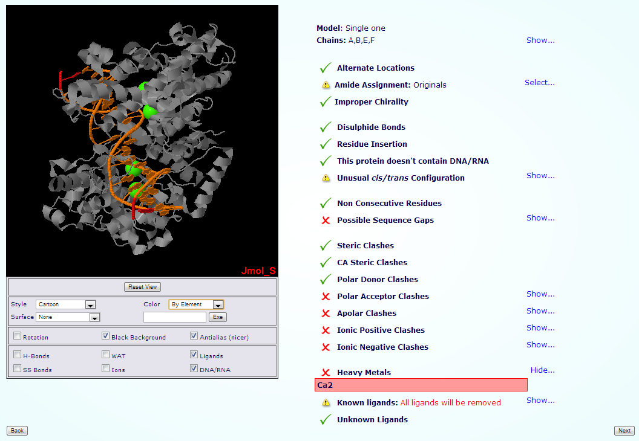The height and width of the screenshot is (441, 639).
Task: Uncheck the DNA/RNA checkbox
Action: pos(194,369)
